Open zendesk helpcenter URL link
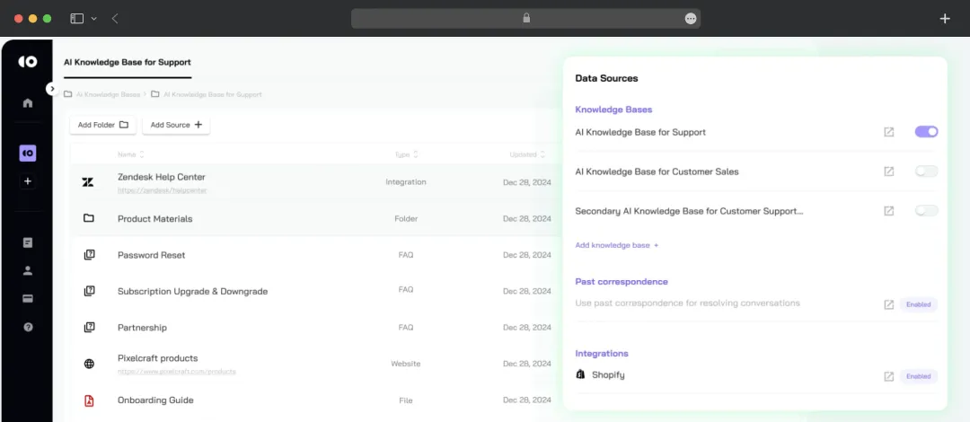 [x=162, y=190]
